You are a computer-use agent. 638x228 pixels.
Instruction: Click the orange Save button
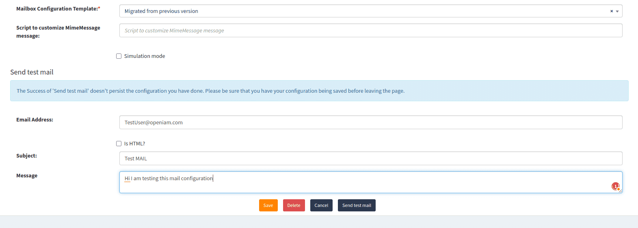pos(268,205)
